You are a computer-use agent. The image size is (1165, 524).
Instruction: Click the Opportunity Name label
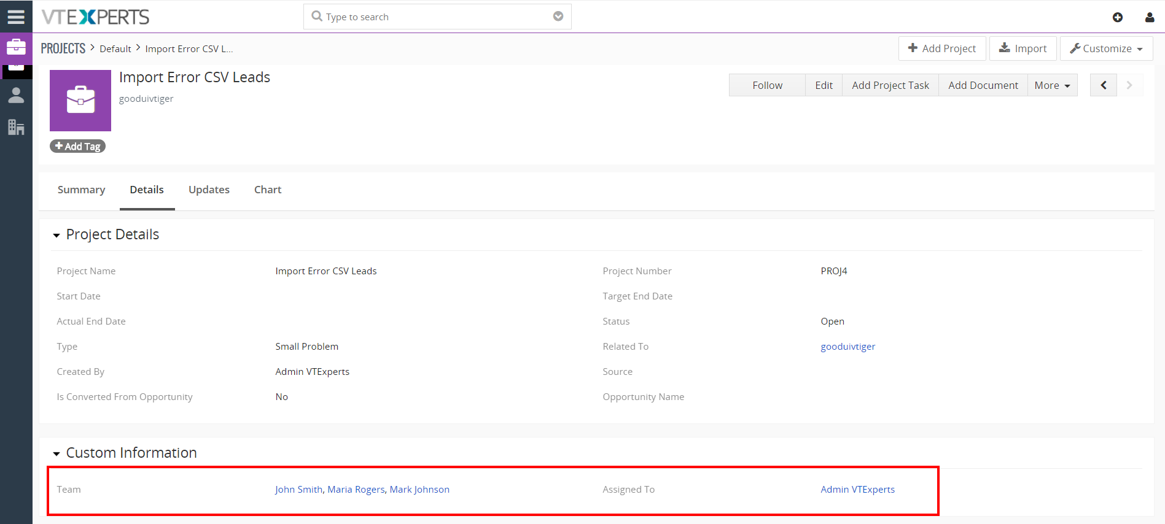(x=643, y=397)
